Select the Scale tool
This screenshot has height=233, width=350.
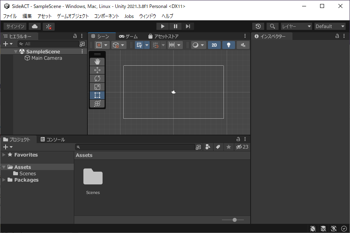[x=97, y=87]
